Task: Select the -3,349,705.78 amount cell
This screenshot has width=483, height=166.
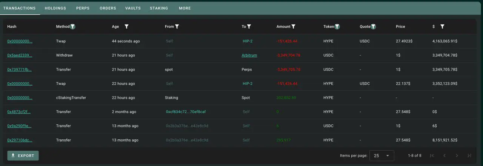Action: (288, 69)
